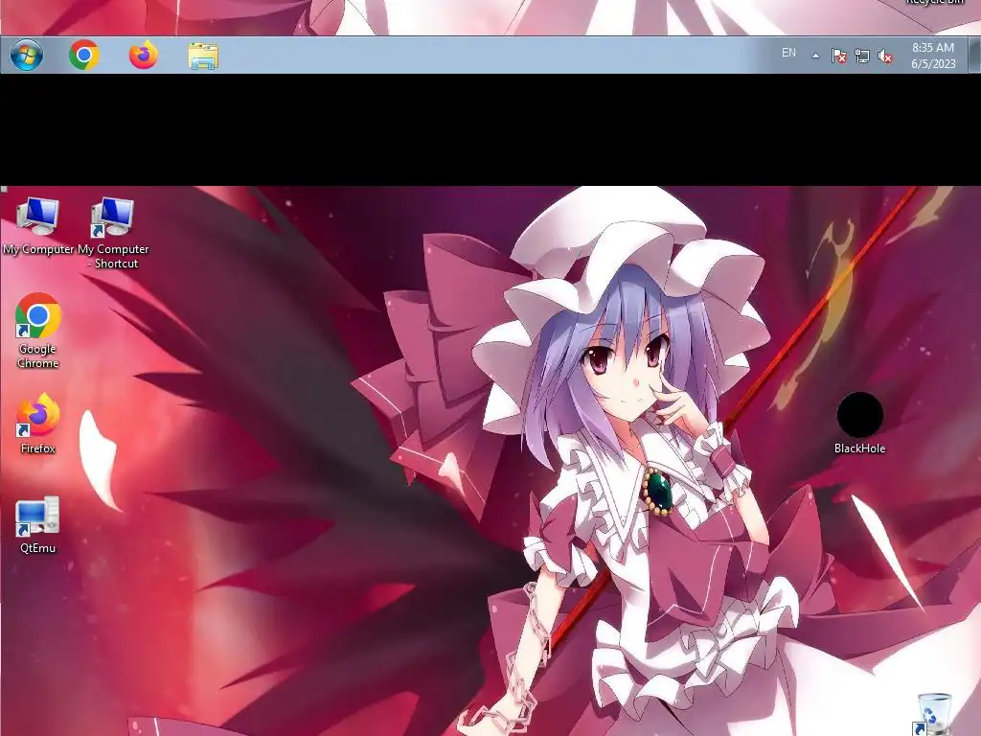Viewport: 981px width, 736px height.
Task: Open Action Center flag icon
Action: [x=839, y=56]
